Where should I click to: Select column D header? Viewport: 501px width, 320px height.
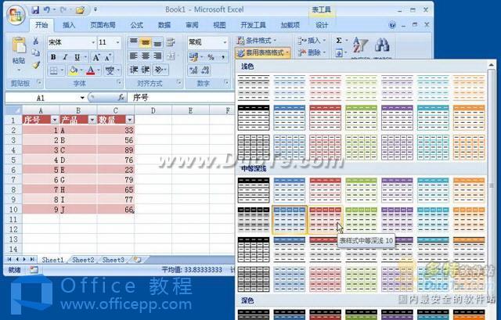click(153, 110)
